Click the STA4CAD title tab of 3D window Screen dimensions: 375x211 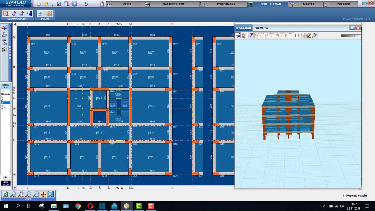coord(243,28)
